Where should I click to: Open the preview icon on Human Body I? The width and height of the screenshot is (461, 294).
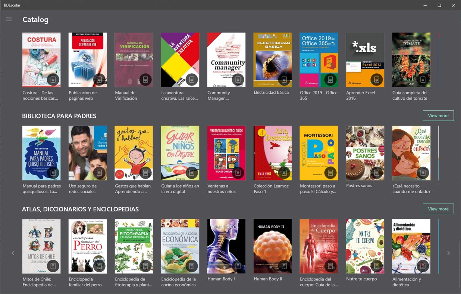pos(238,266)
